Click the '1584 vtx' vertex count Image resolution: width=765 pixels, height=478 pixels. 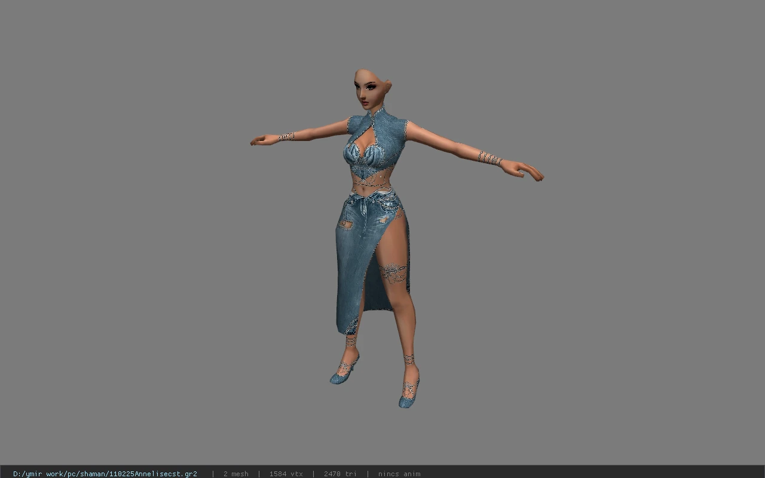(286, 474)
